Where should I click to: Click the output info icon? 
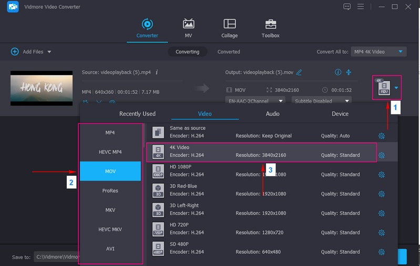click(338, 72)
